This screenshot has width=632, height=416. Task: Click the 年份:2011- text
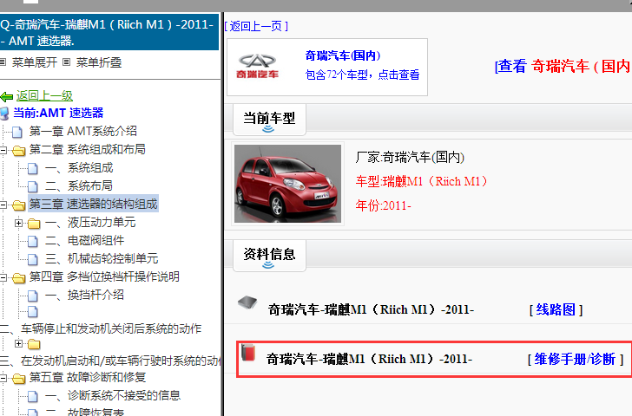pos(384,205)
